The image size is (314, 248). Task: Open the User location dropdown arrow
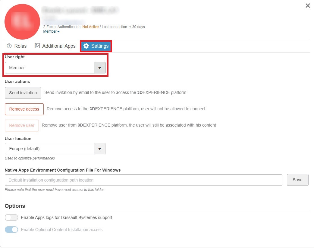100,149
